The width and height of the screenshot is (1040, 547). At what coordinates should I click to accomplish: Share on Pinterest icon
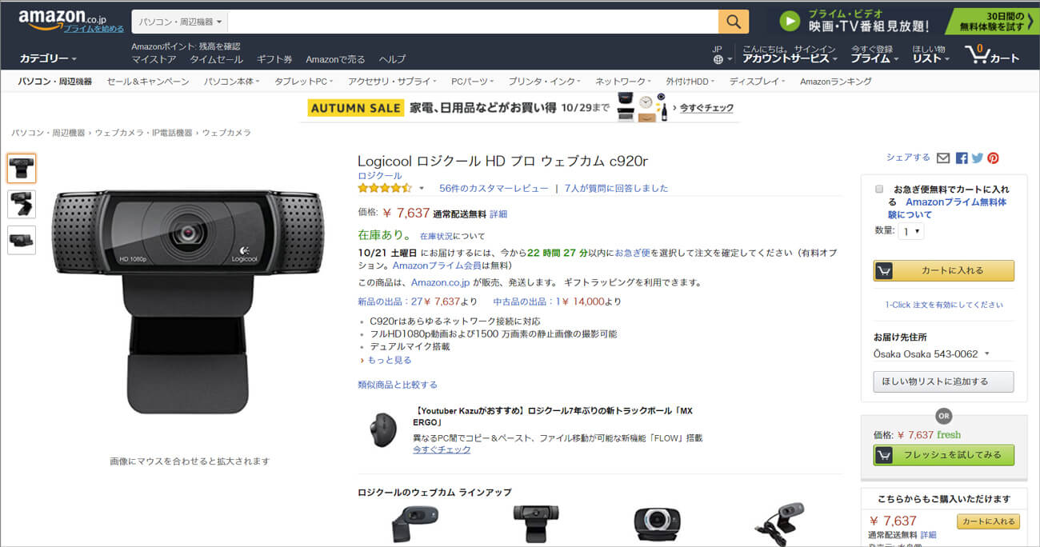993,158
